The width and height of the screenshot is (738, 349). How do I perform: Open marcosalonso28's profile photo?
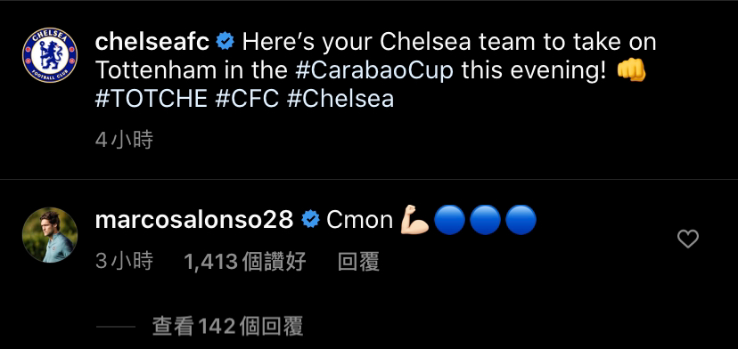50,235
